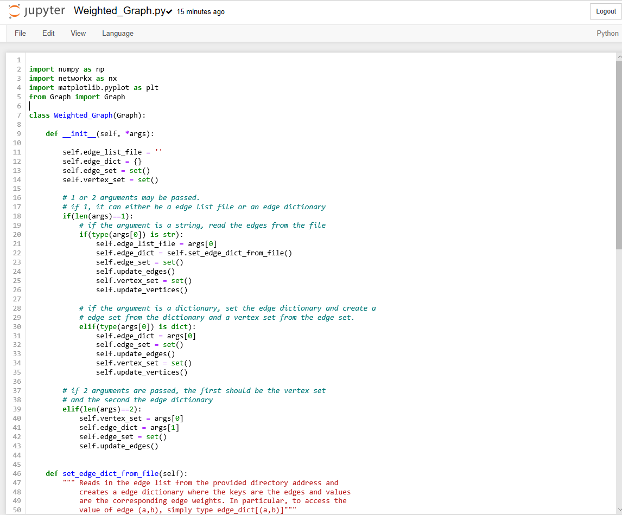Click 'self.vertex_set = args[0]' line
Image resolution: width=622 pixels, height=515 pixels.
[x=131, y=419]
